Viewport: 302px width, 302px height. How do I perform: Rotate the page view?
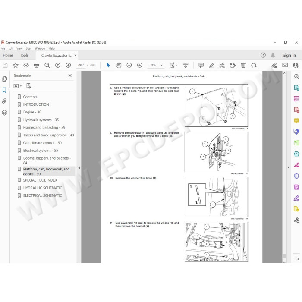(x=254, y=65)
